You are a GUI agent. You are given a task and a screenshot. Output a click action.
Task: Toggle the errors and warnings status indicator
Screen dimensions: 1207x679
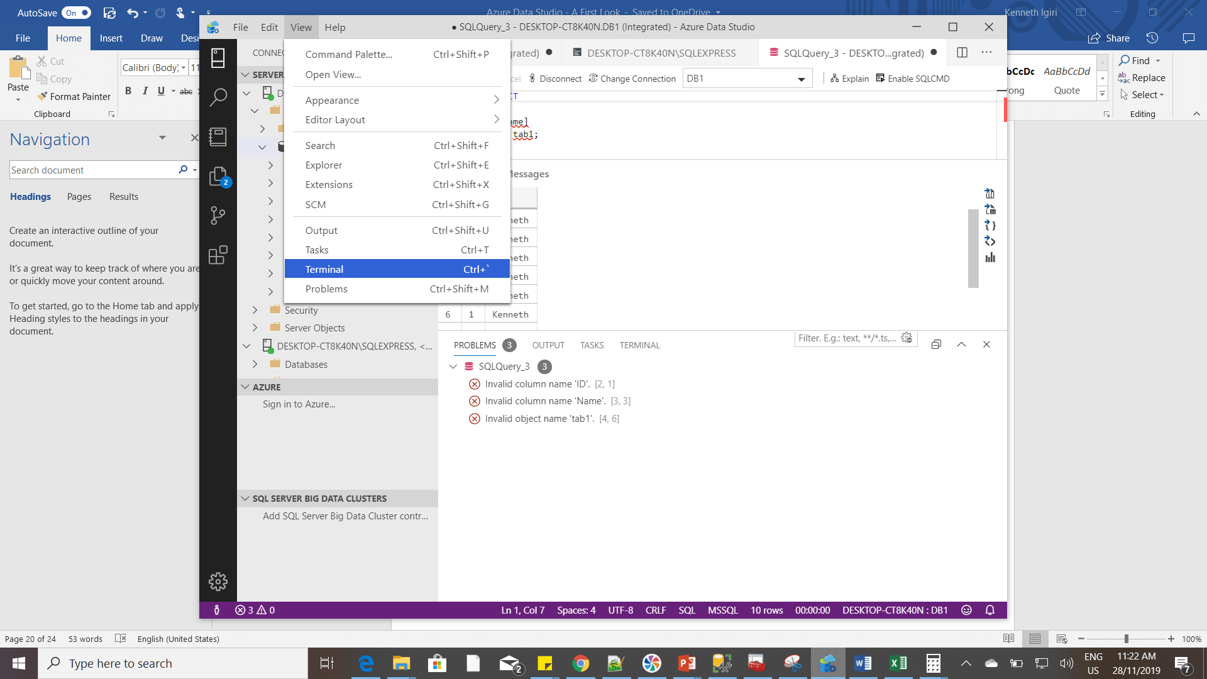pyautogui.click(x=255, y=610)
